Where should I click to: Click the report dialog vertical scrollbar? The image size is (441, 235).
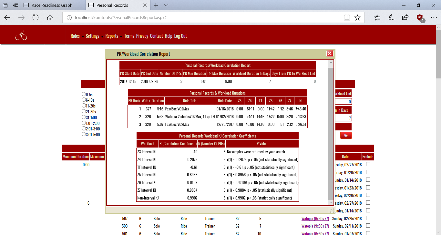pos(331,129)
